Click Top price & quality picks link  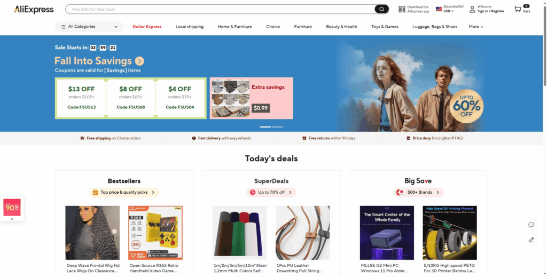point(124,192)
